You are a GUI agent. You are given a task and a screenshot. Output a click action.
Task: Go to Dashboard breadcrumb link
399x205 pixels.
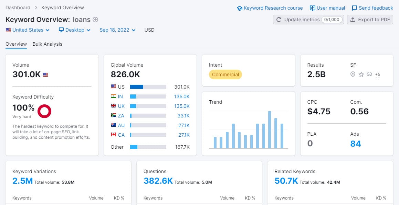(18, 7)
